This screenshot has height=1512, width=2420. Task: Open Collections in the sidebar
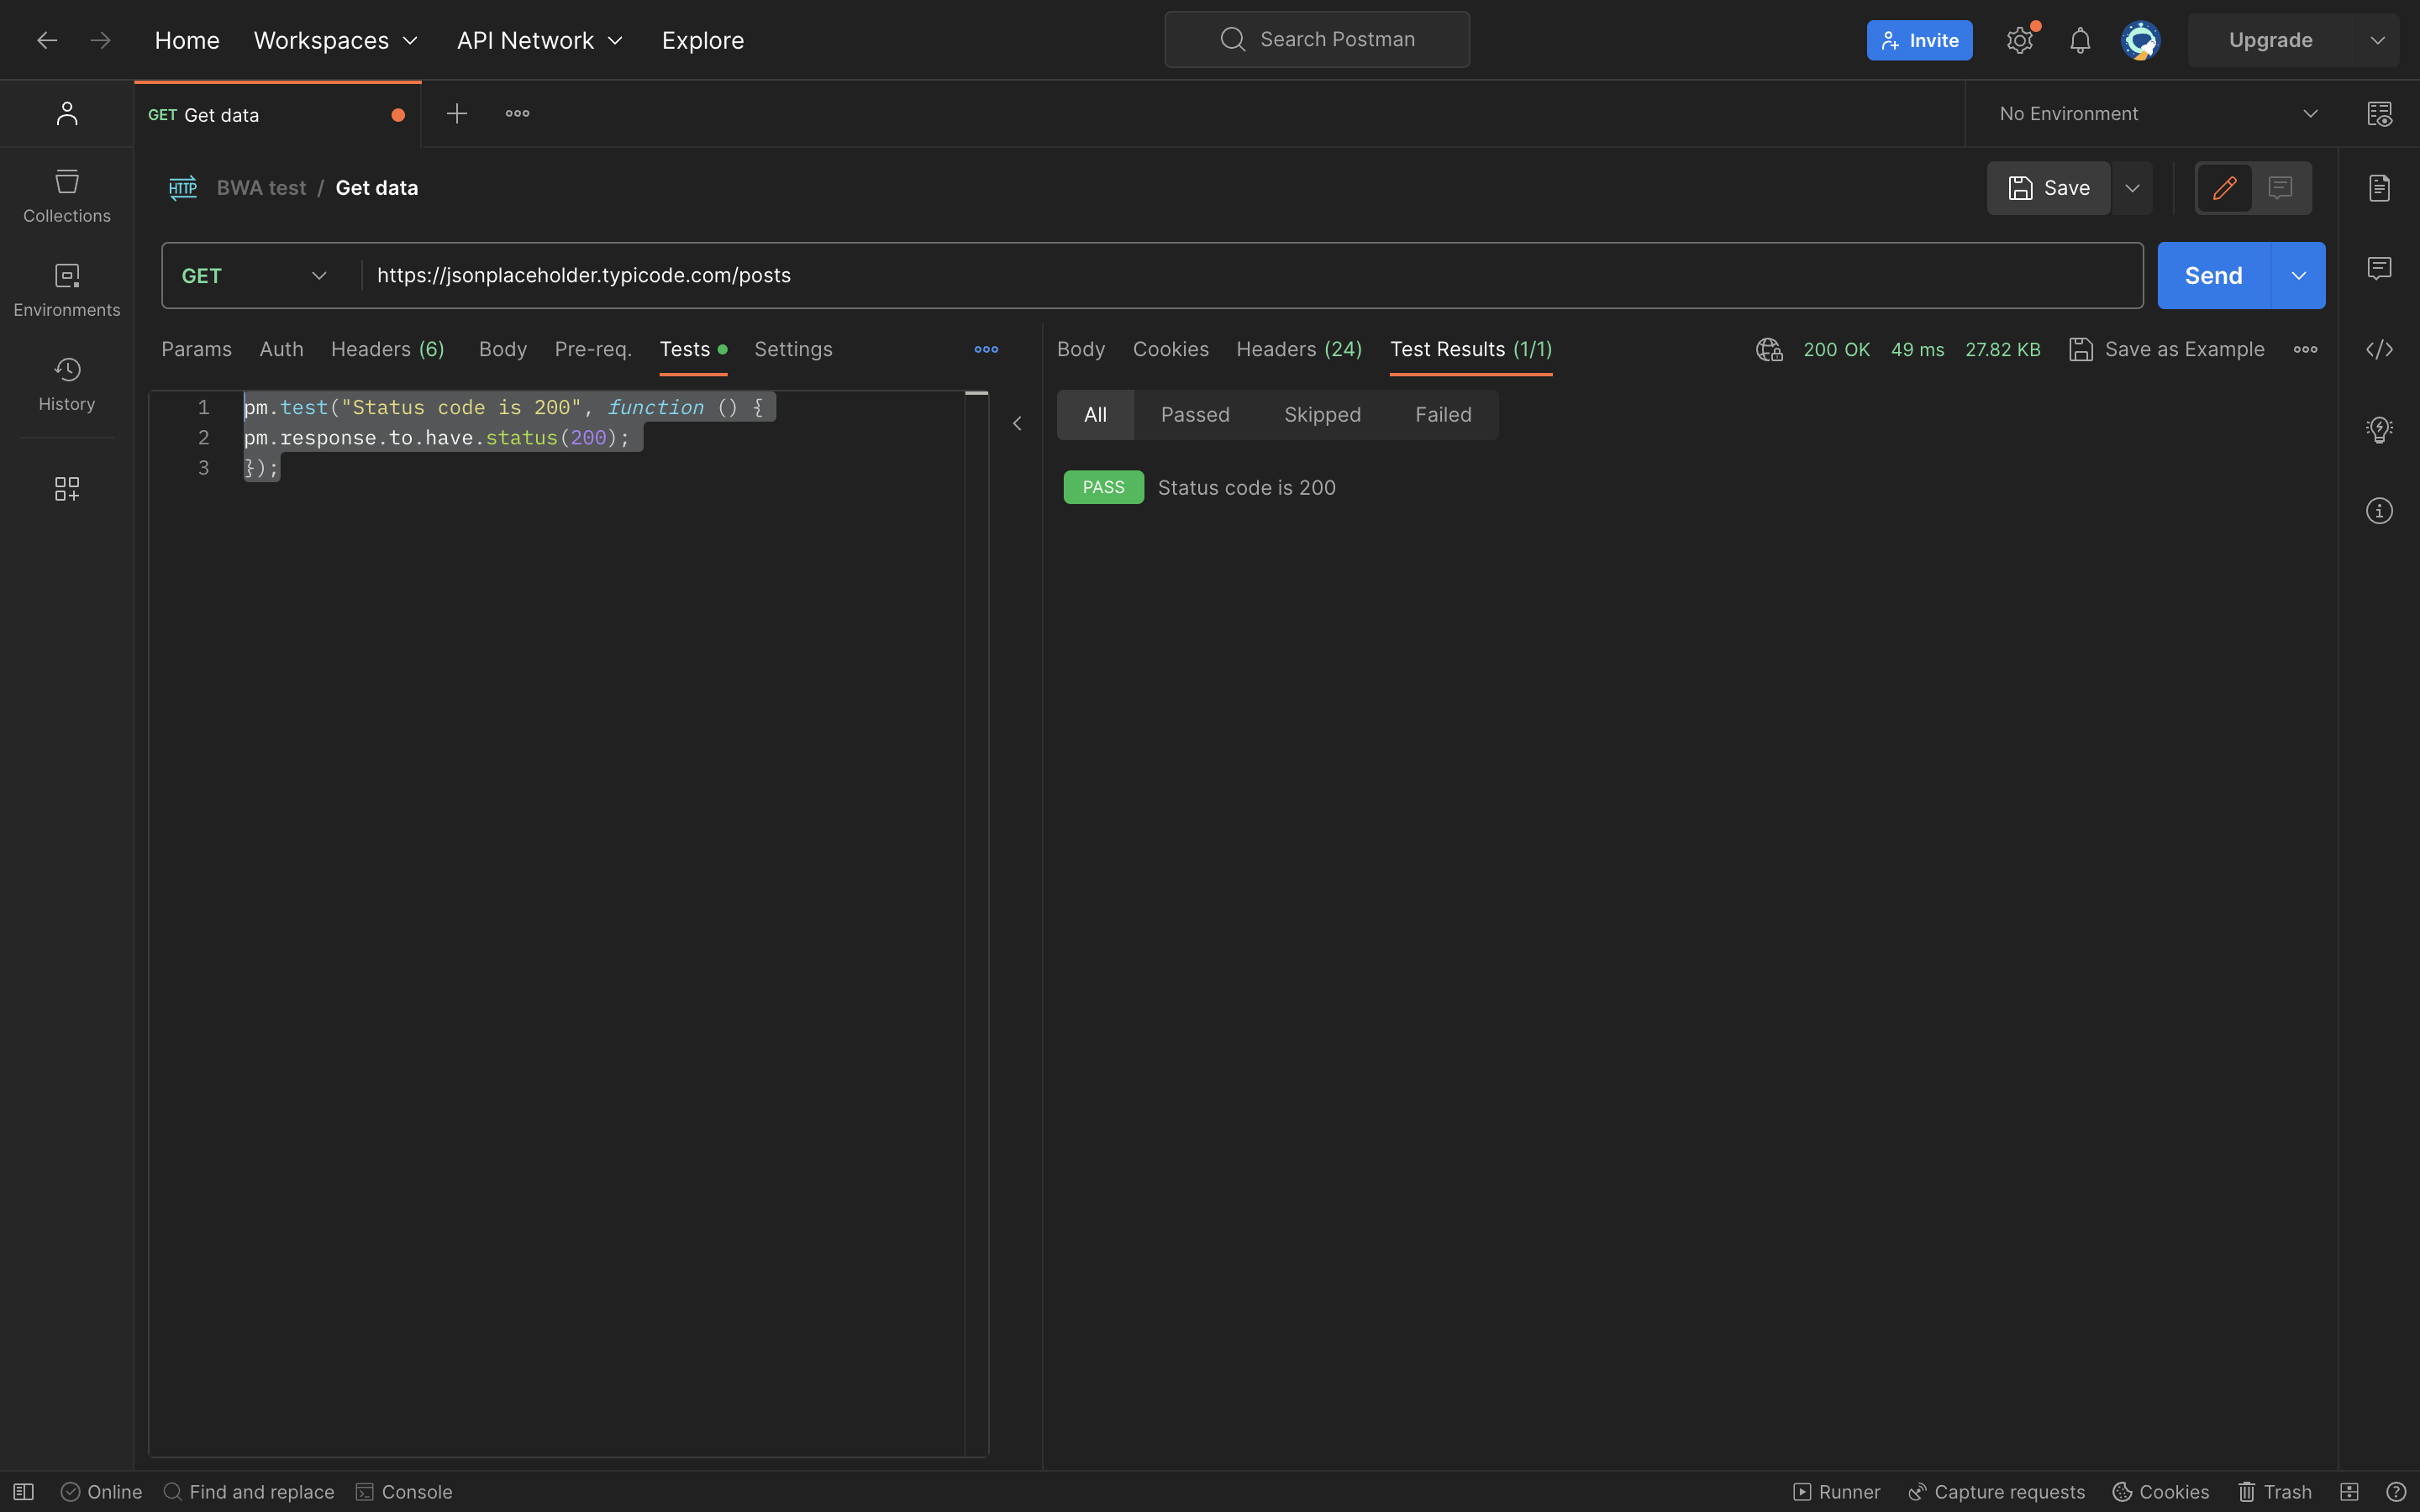click(67, 196)
